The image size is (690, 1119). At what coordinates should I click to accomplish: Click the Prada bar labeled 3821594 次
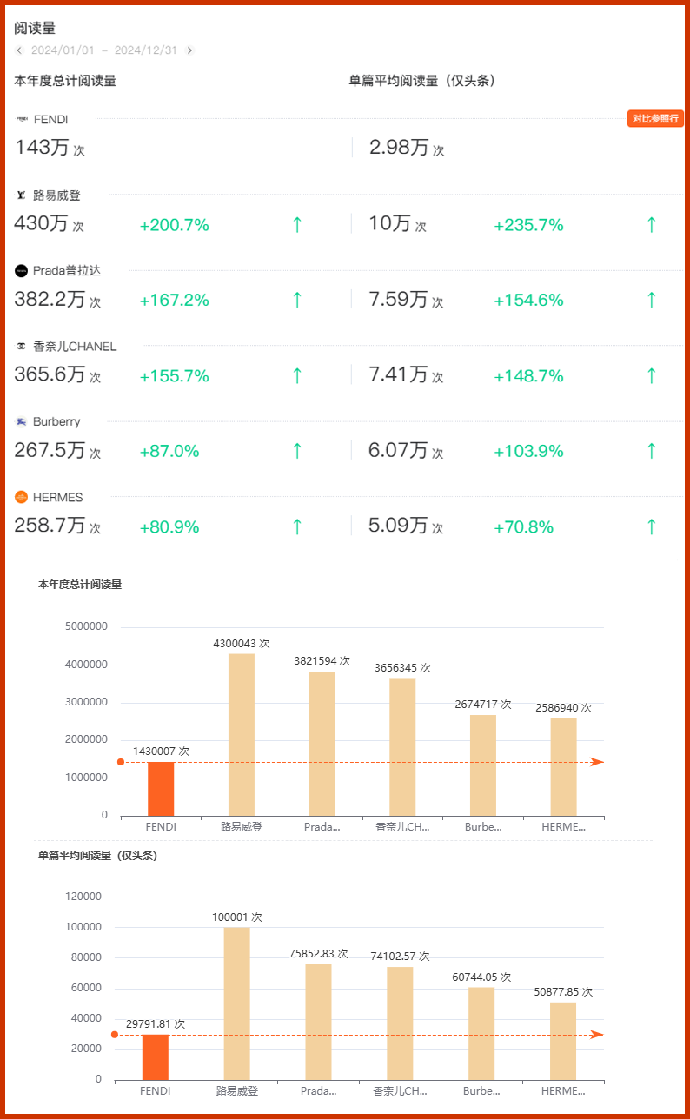[x=322, y=744]
